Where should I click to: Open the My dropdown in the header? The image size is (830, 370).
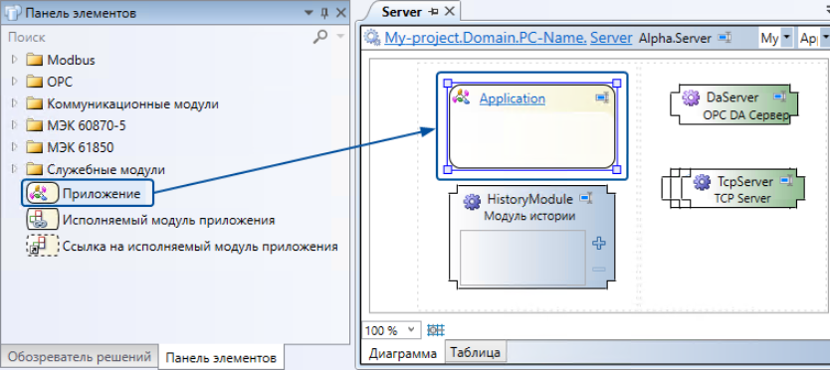click(785, 38)
